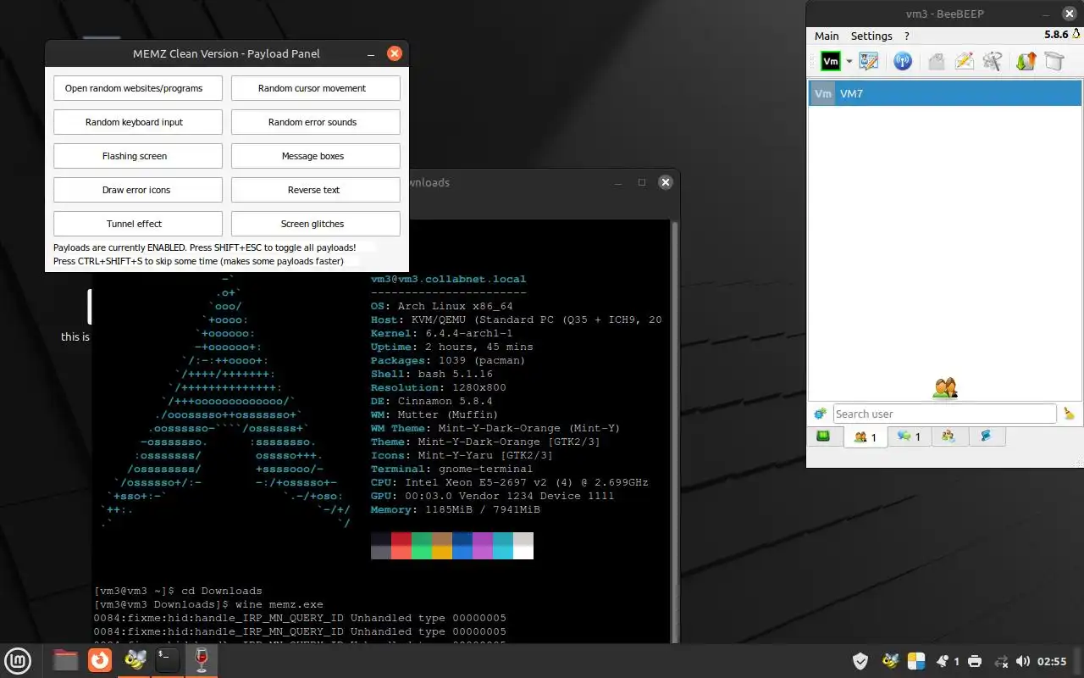Open the status dropdown arrow beside Vm avatar
1084x678 pixels.
[x=849, y=62]
